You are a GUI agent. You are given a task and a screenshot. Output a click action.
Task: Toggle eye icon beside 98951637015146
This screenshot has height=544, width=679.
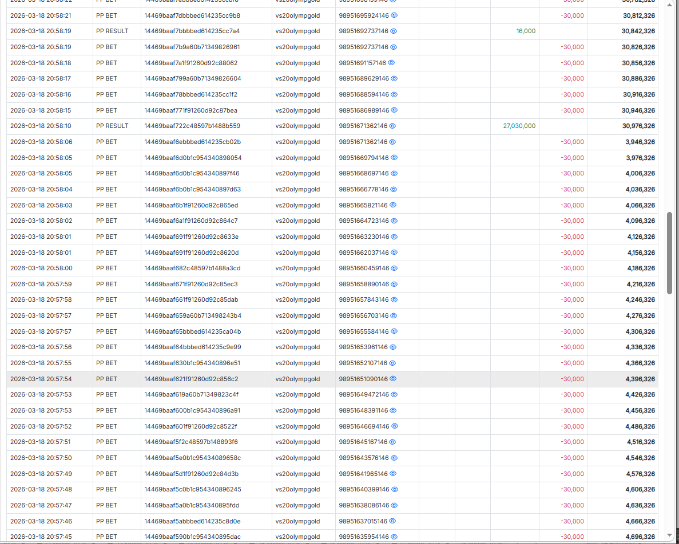click(393, 521)
